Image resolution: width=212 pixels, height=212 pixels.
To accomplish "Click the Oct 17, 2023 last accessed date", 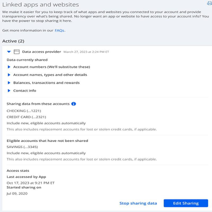I will pos(30,183).
